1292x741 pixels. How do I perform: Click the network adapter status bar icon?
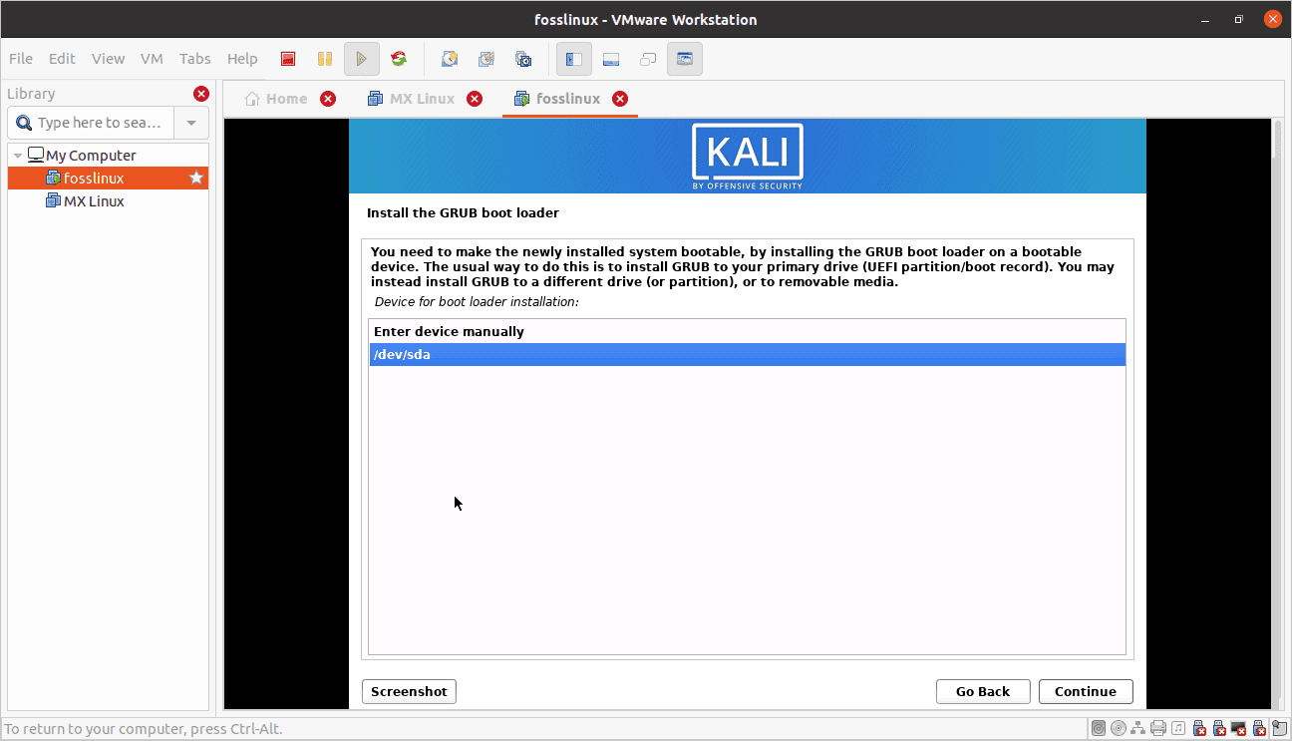click(x=1138, y=728)
